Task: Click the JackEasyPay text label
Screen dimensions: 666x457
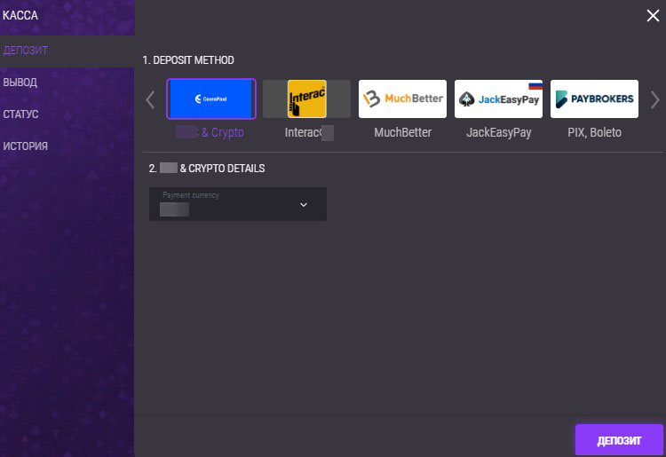Action: click(x=498, y=133)
